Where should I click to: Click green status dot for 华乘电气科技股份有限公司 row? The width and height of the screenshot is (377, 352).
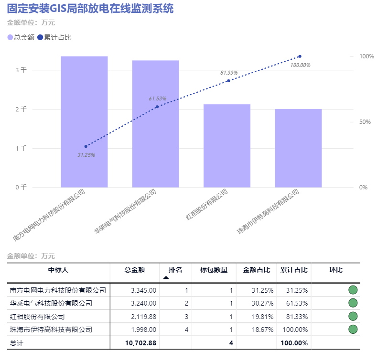click(353, 303)
